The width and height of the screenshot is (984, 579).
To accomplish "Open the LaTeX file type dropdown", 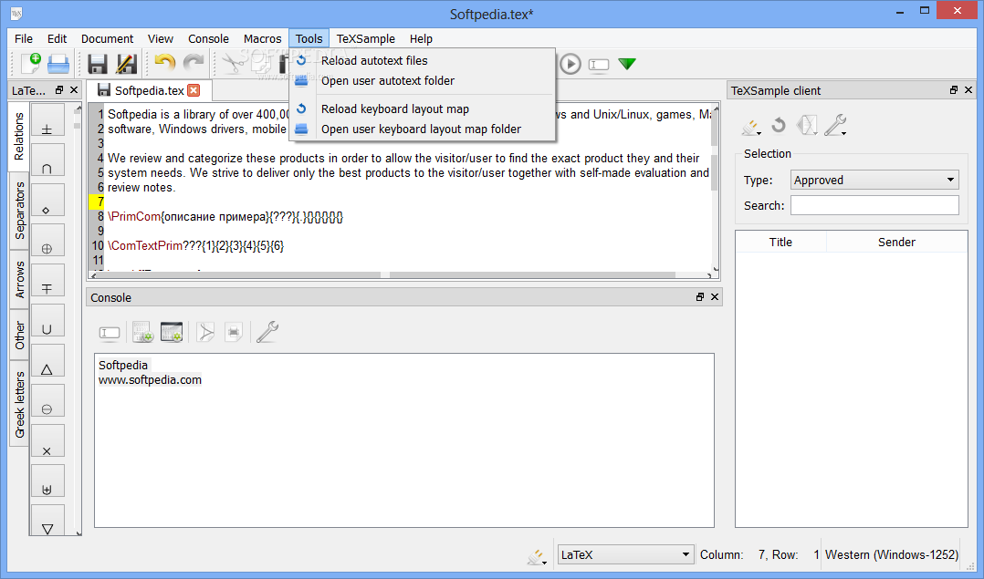I will point(625,554).
